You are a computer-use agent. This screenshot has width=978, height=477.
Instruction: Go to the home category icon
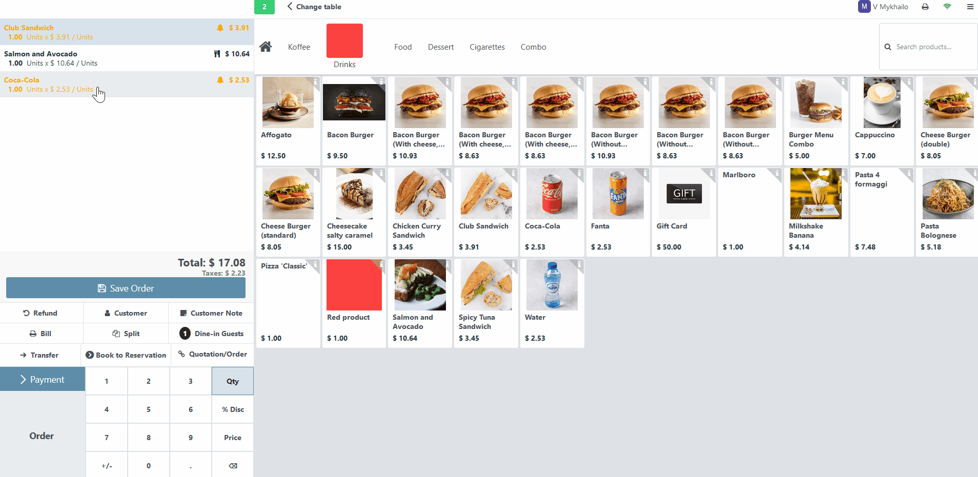(266, 47)
